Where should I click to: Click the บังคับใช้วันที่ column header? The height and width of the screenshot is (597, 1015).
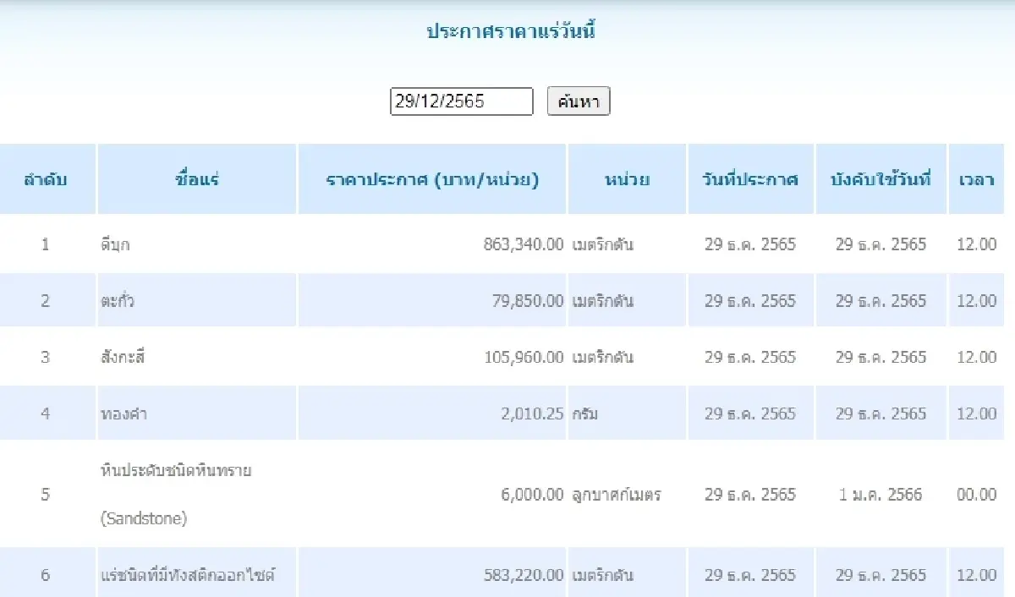click(x=881, y=179)
